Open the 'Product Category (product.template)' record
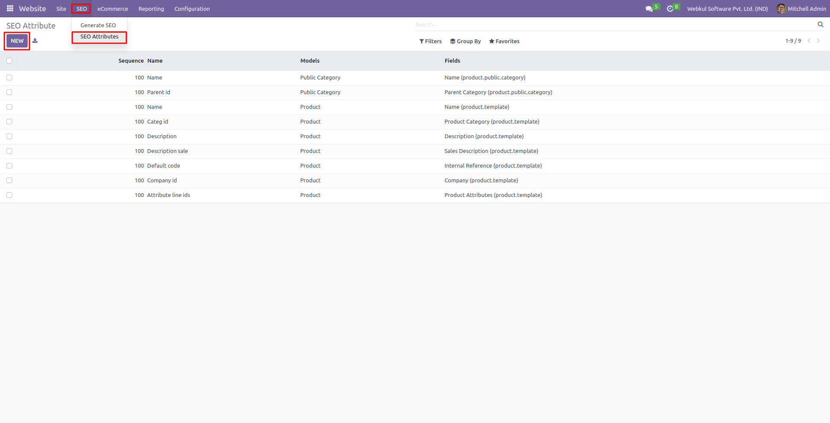 pyautogui.click(x=492, y=122)
